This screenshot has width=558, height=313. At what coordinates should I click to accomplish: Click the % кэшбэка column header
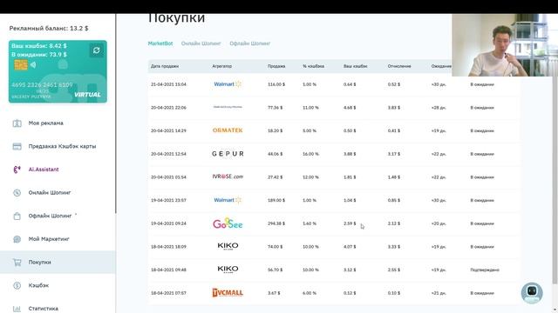click(x=314, y=66)
